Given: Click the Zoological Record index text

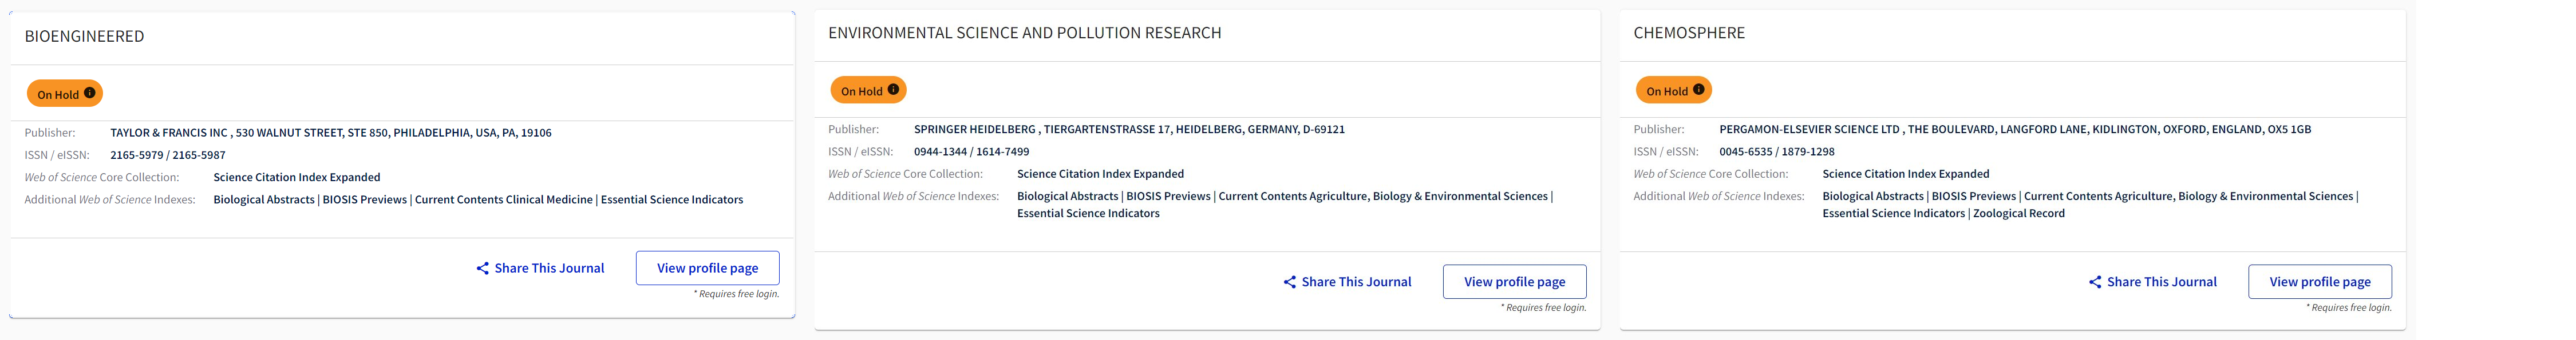Looking at the screenshot, I should point(2018,213).
